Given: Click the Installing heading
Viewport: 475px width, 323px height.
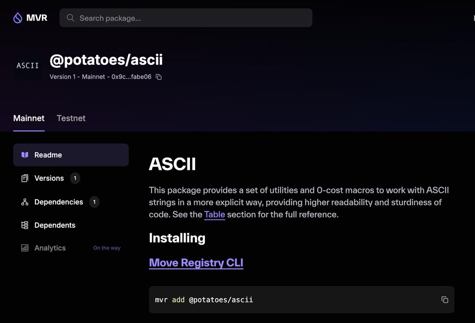Looking at the screenshot, I should pyautogui.click(x=177, y=238).
